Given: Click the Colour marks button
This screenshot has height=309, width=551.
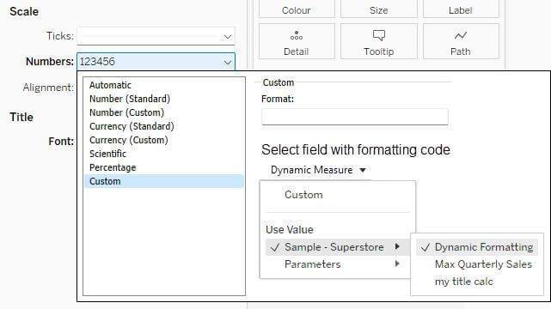Looking at the screenshot, I should [x=297, y=9].
